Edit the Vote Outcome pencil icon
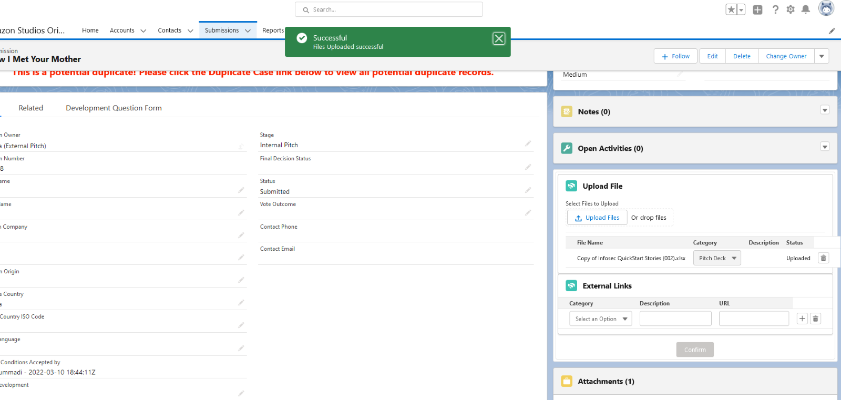This screenshot has width=841, height=400. click(x=528, y=213)
